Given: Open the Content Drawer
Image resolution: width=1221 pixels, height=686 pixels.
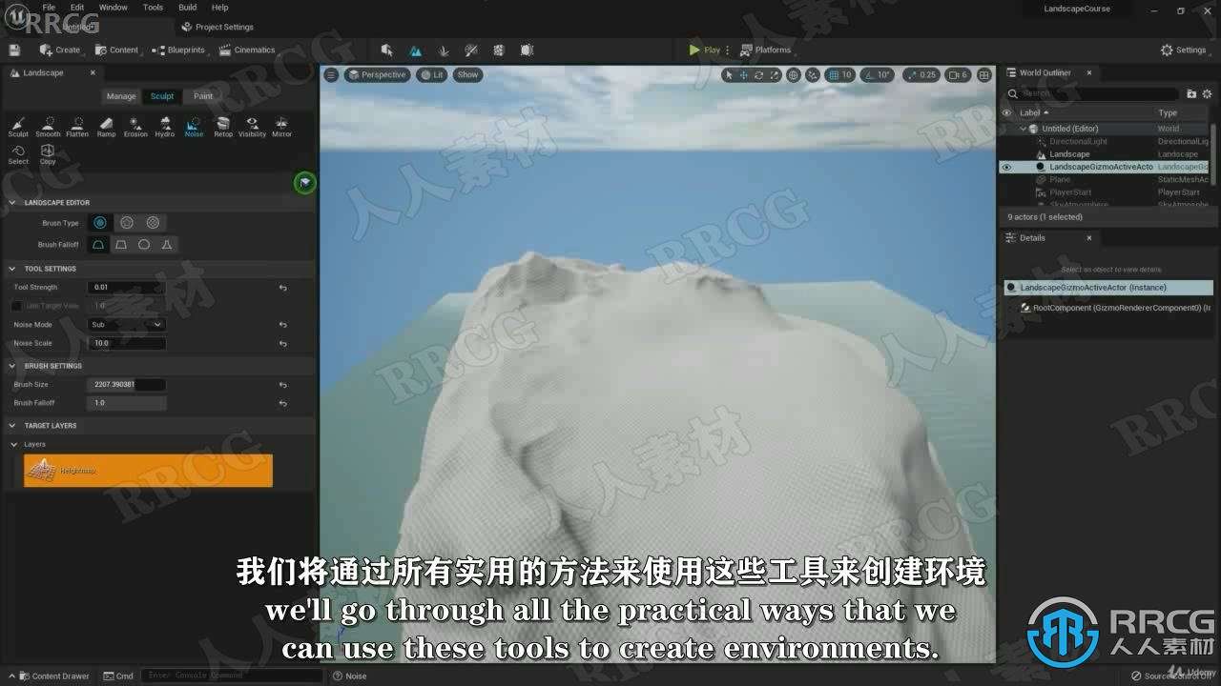Looking at the screenshot, I should (x=53, y=676).
